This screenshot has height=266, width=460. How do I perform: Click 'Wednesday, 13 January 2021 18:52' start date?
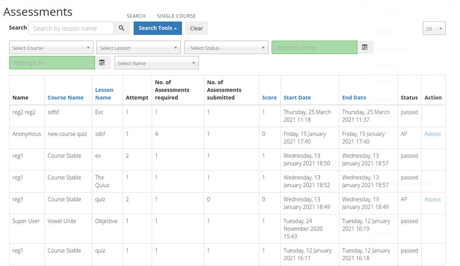click(307, 181)
